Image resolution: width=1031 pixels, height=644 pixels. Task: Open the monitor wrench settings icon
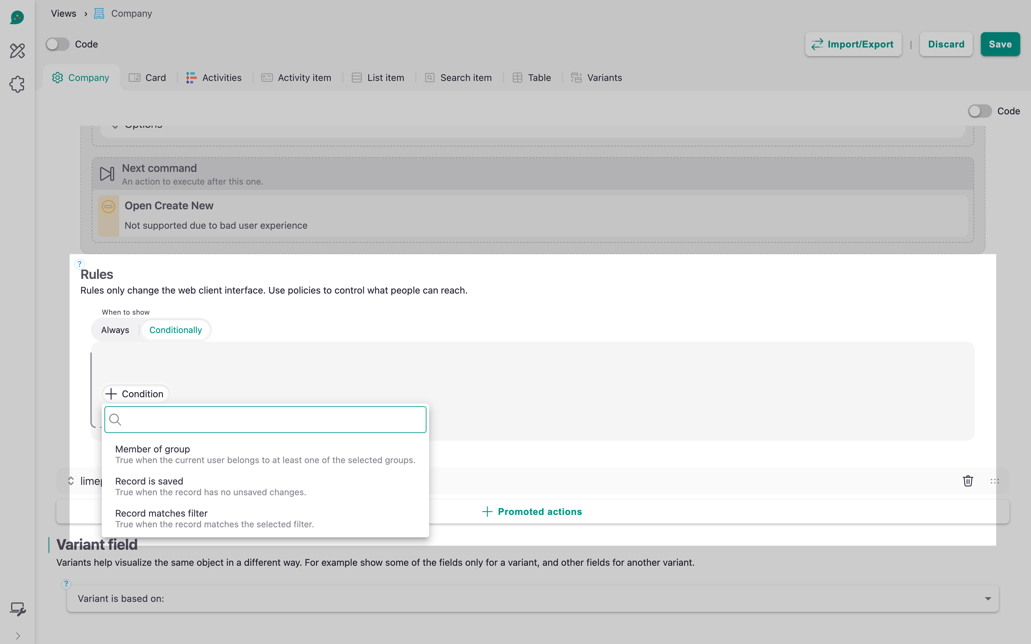click(x=17, y=609)
